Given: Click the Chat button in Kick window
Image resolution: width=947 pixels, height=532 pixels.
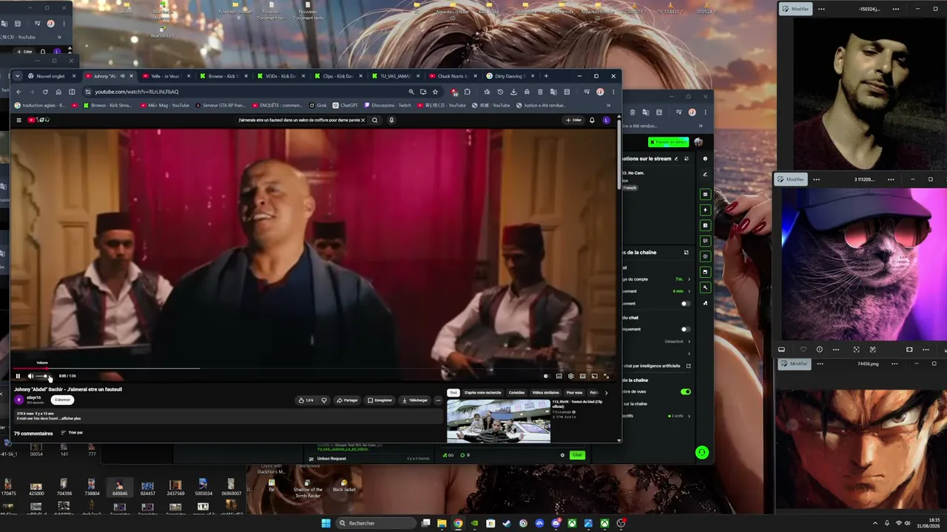Looking at the screenshot, I should [x=577, y=455].
